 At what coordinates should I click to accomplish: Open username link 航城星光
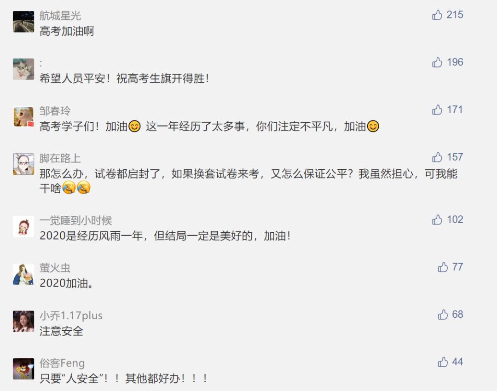click(x=60, y=16)
